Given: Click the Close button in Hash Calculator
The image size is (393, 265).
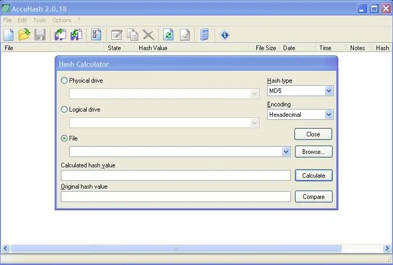Looking at the screenshot, I should pyautogui.click(x=313, y=134).
